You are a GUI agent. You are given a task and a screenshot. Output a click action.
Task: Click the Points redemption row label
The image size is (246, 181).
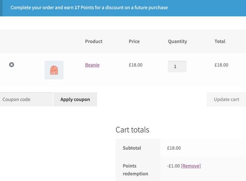click(x=135, y=170)
